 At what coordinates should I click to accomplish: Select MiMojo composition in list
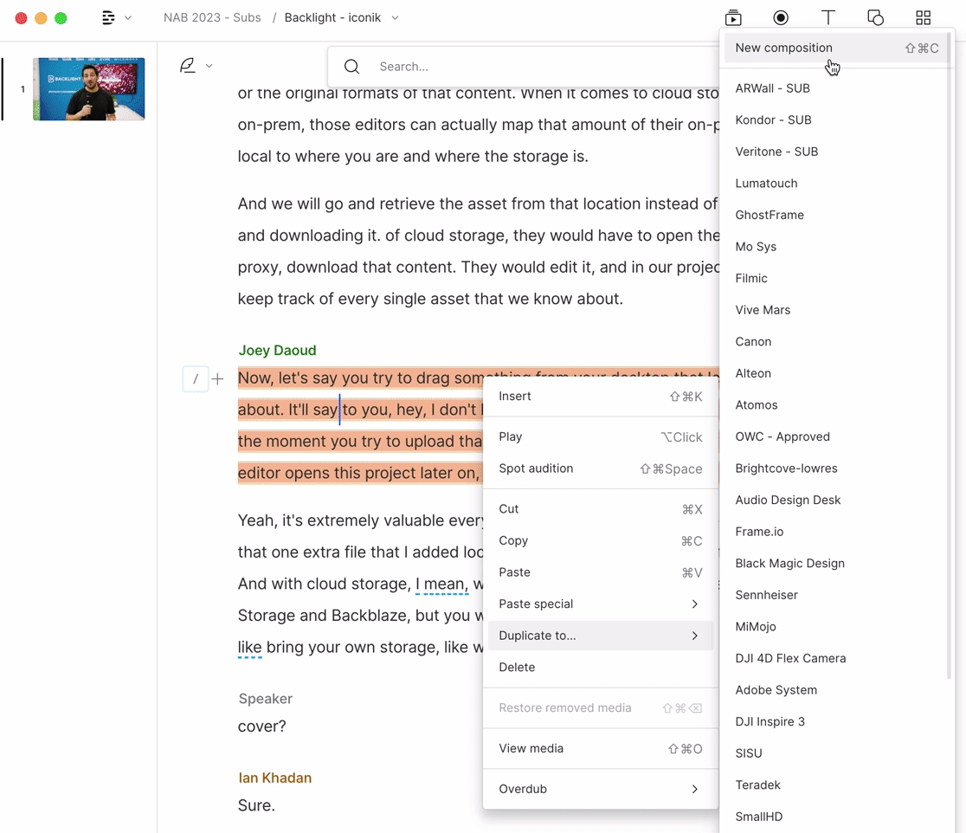tap(836, 627)
